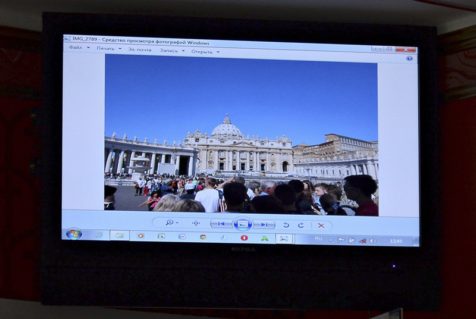Click the zoom magnifier icon

point(170,223)
